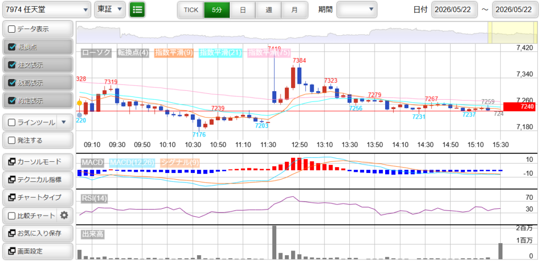The height and width of the screenshot is (261, 541).
Task: Uncheck the 転換点 checkbox
Action: point(12,47)
